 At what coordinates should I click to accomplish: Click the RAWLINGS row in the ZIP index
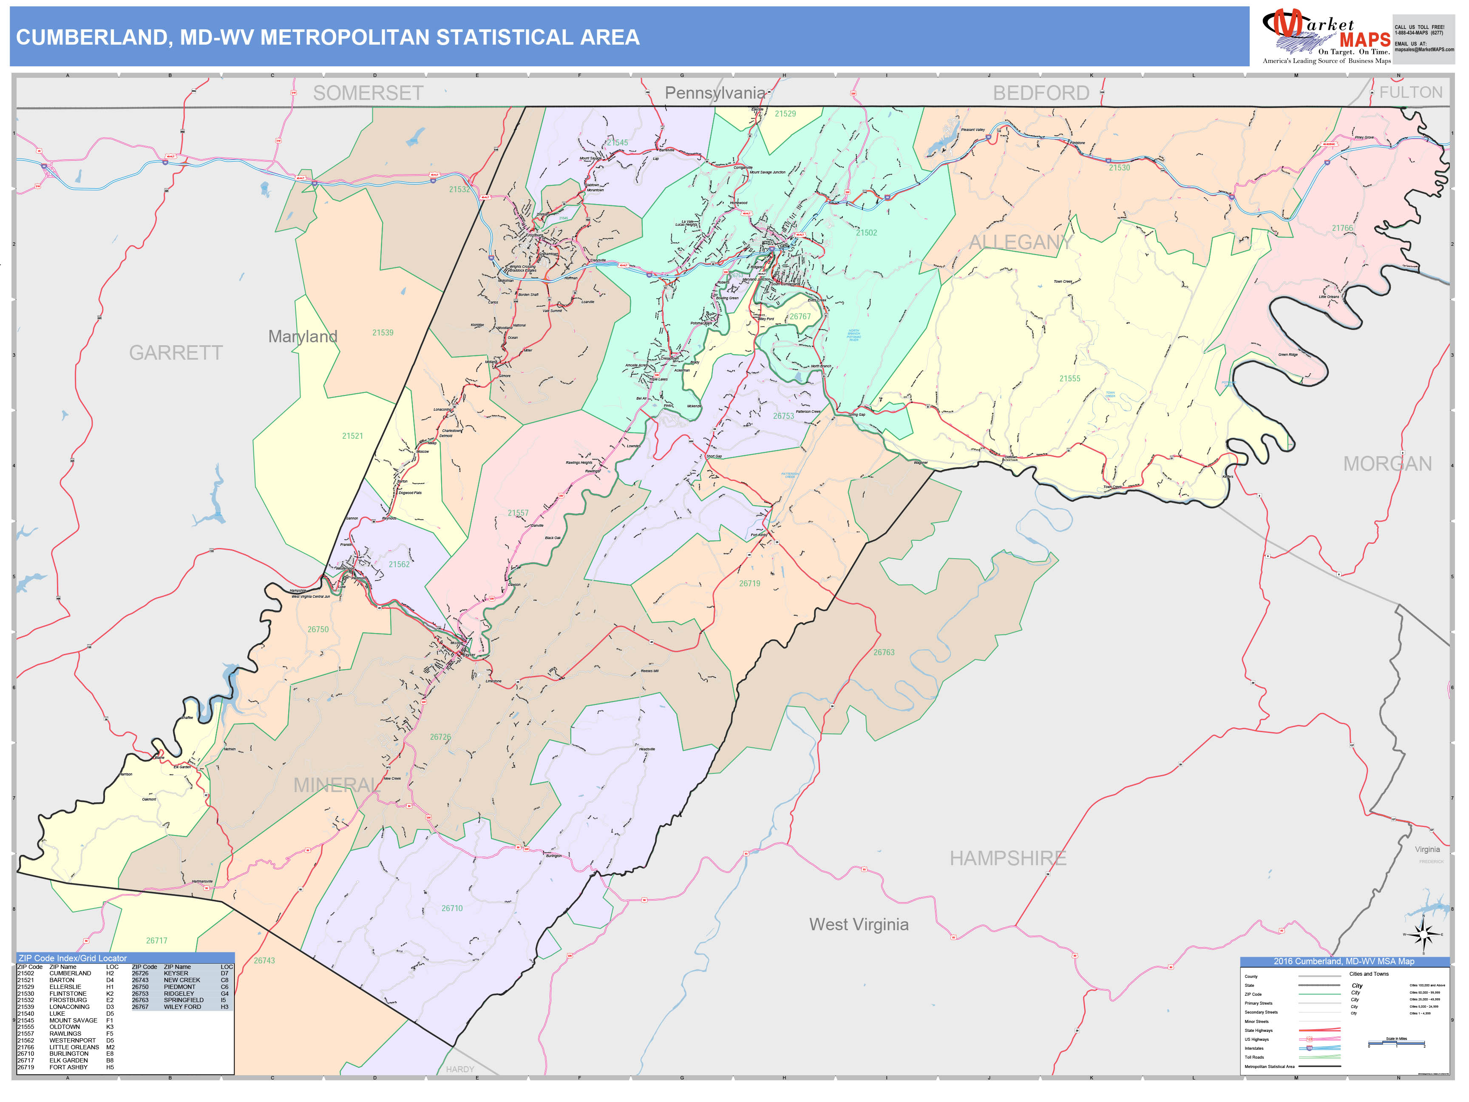[x=66, y=1034]
